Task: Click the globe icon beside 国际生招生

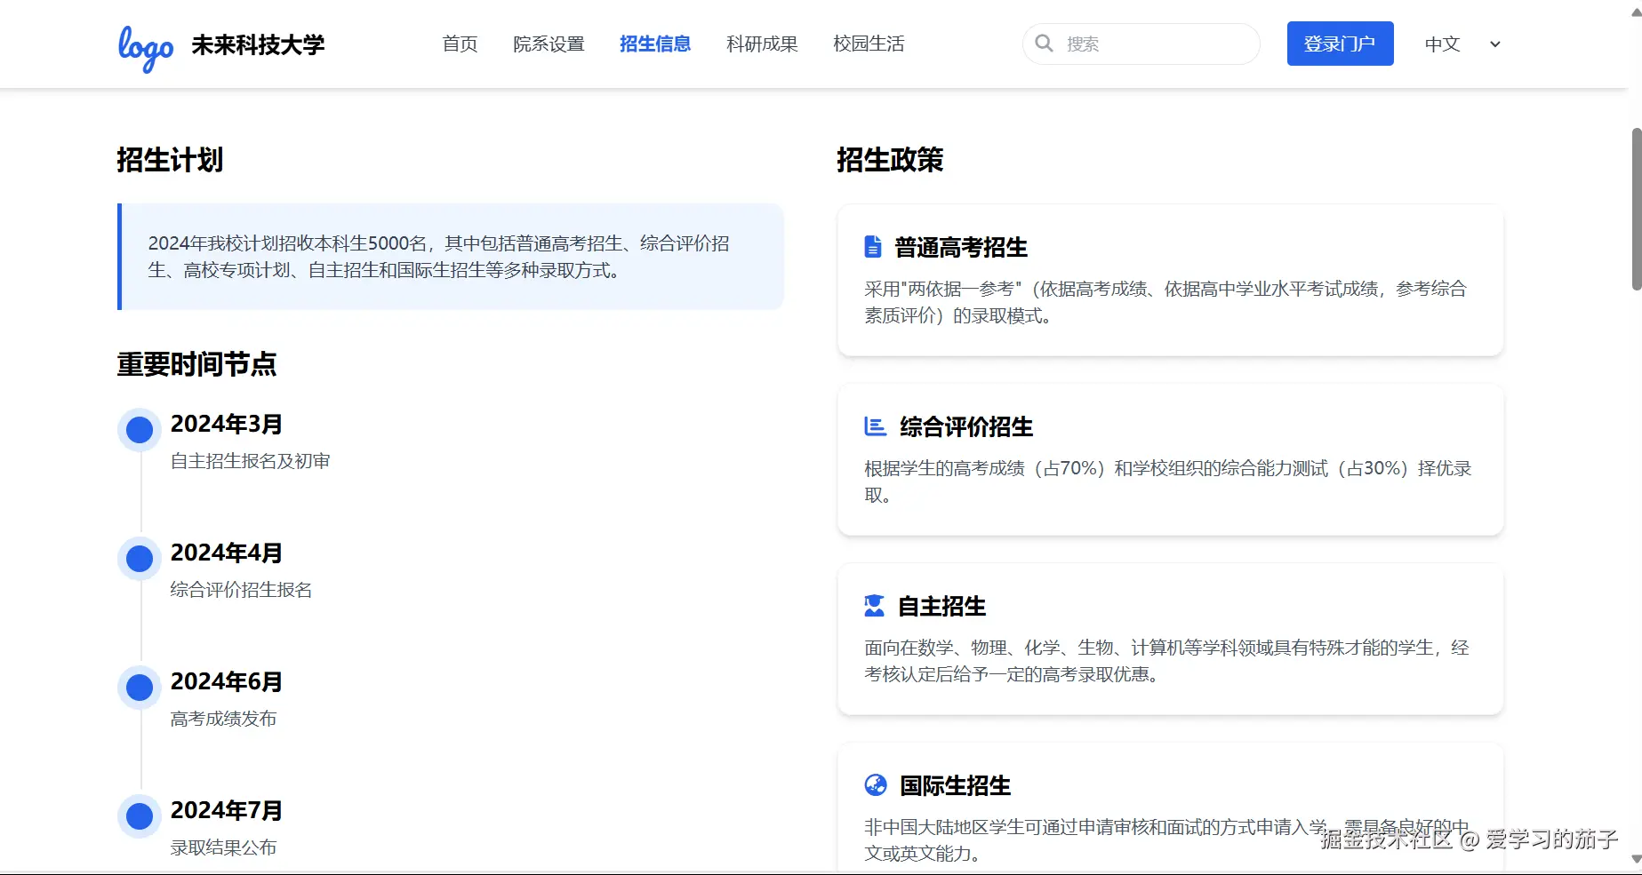Action: point(877,785)
